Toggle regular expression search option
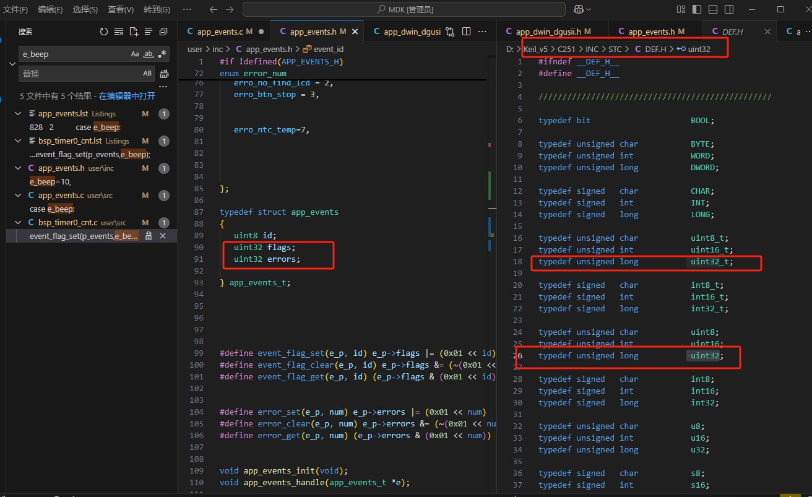 [x=162, y=54]
